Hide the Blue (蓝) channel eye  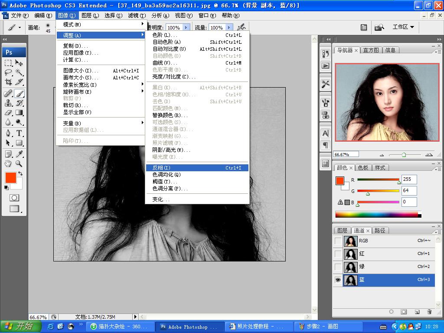point(338,280)
